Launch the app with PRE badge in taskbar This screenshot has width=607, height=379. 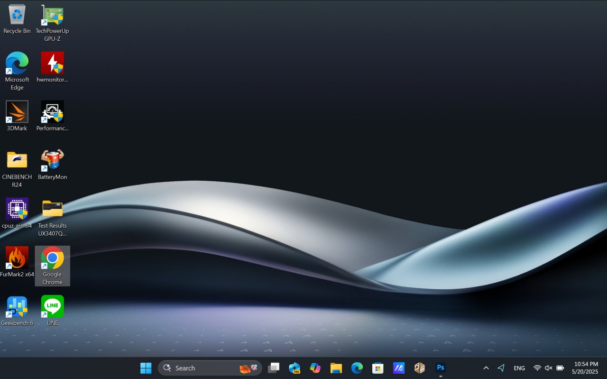294,368
